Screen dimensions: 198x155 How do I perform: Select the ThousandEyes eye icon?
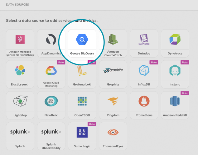[x=113, y=132]
